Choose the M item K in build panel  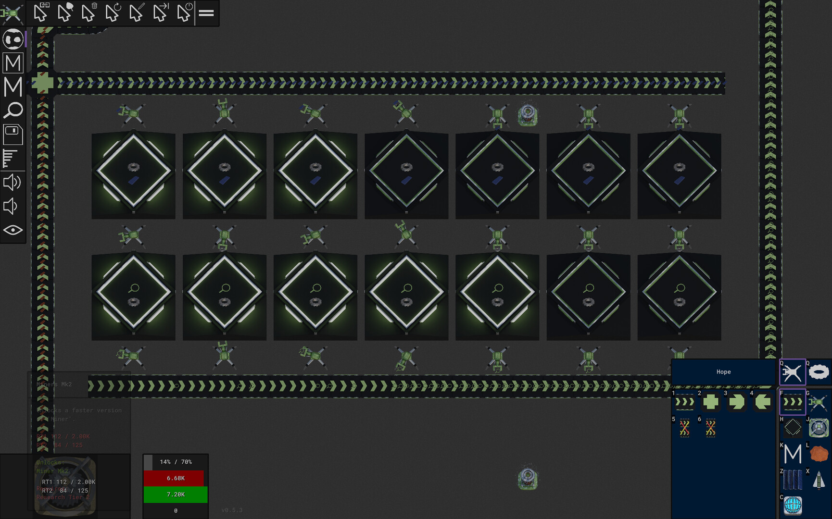(792, 454)
